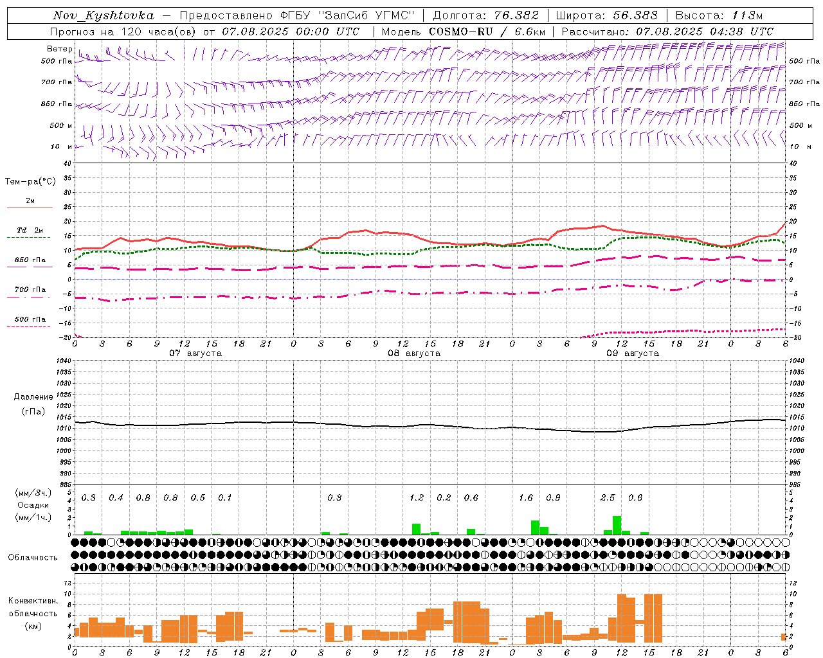Click the 0.1 precipitation total value

pyautogui.click(x=225, y=498)
